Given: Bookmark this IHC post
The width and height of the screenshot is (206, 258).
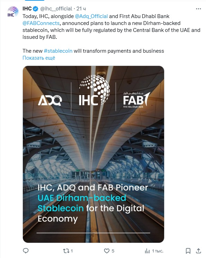Looking at the screenshot, I should pyautogui.click(x=188, y=251).
